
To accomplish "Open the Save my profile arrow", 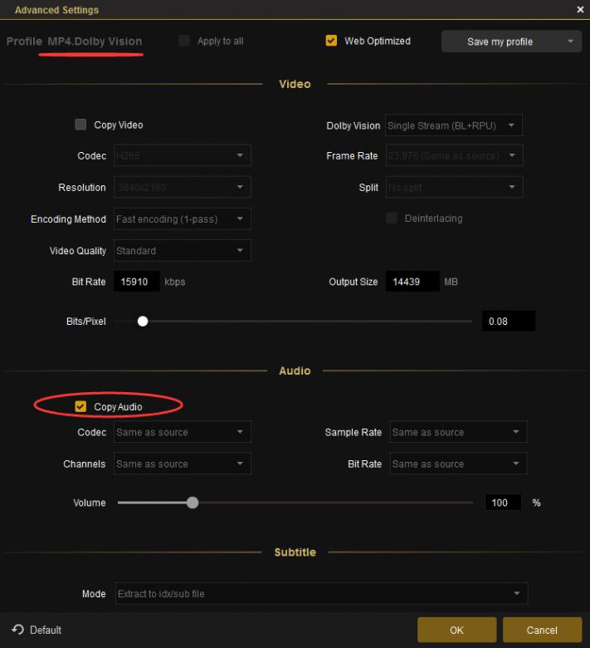I will pos(570,42).
